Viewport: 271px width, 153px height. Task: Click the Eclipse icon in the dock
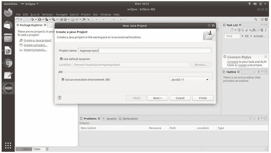click(8, 88)
